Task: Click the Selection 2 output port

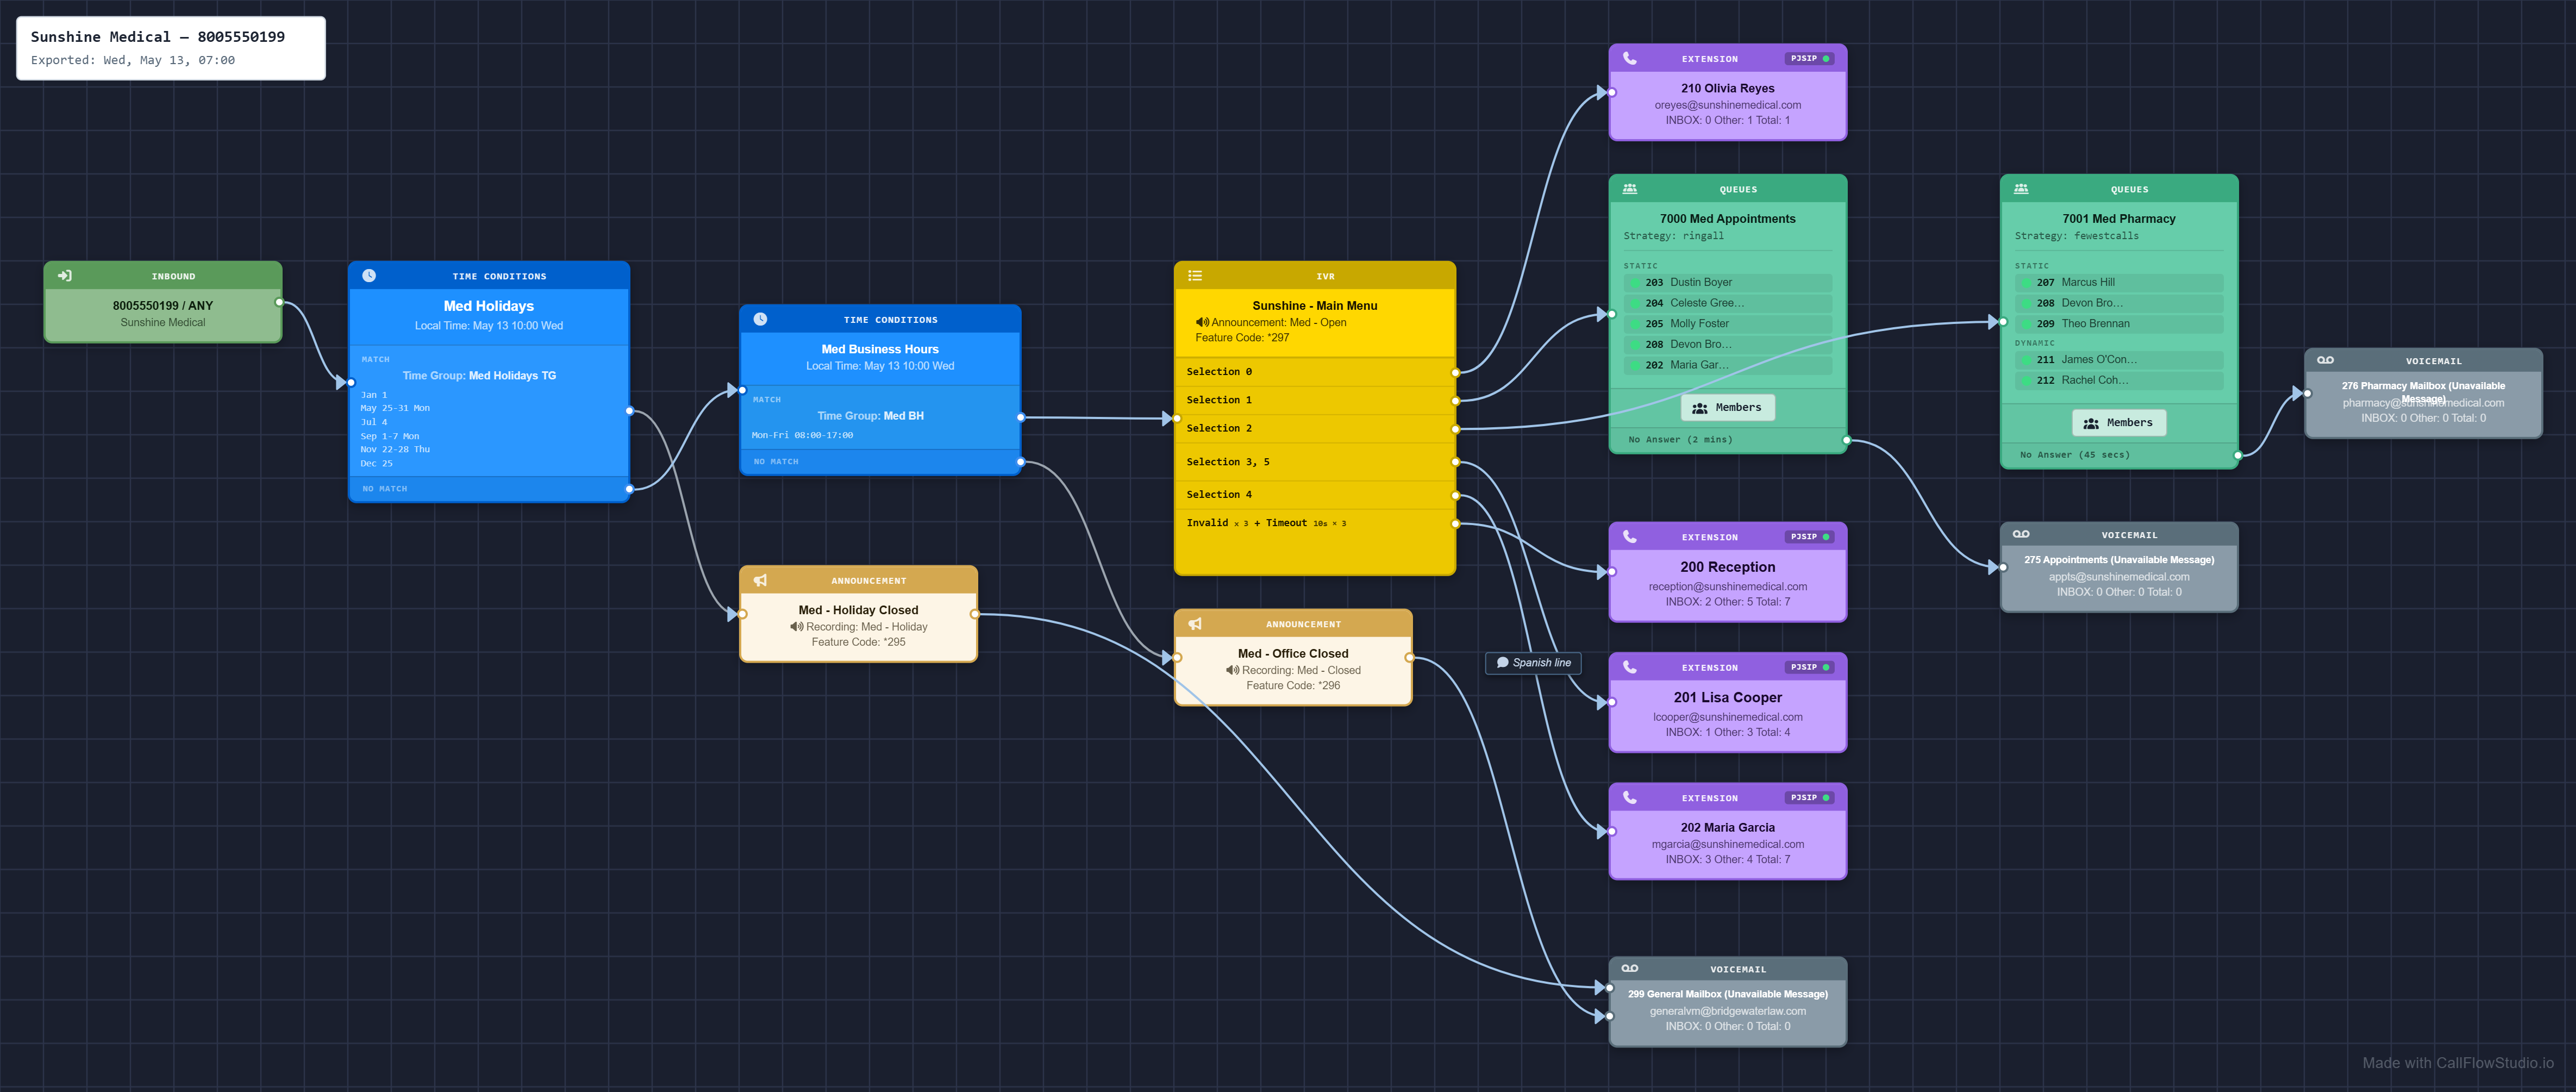Action: pos(1455,429)
